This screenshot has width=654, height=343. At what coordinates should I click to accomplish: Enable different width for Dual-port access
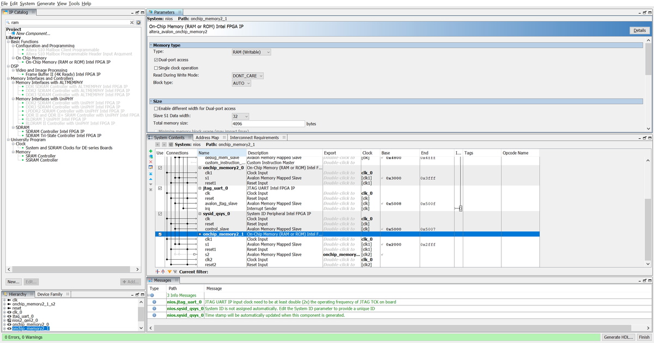(155, 108)
